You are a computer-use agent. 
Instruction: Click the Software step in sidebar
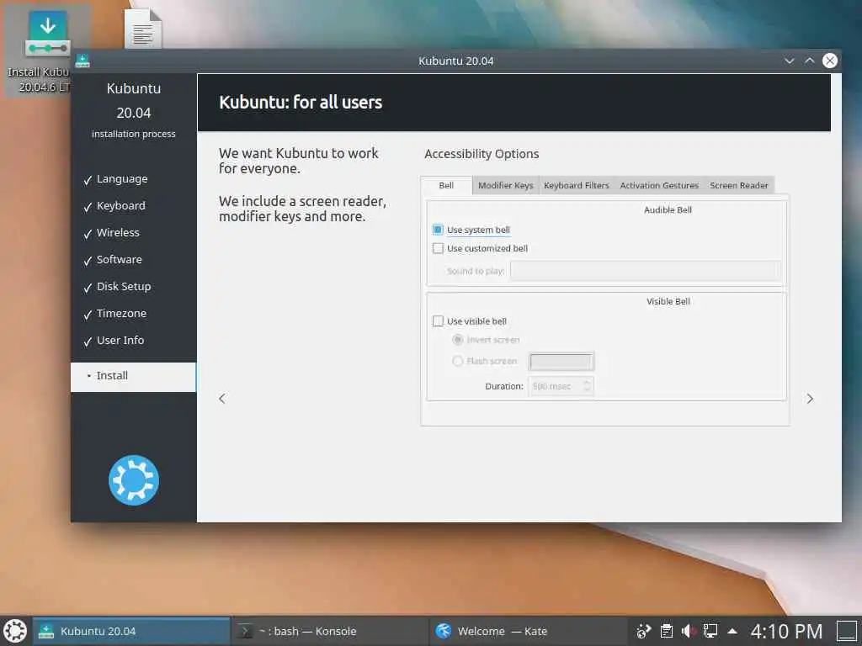click(120, 260)
